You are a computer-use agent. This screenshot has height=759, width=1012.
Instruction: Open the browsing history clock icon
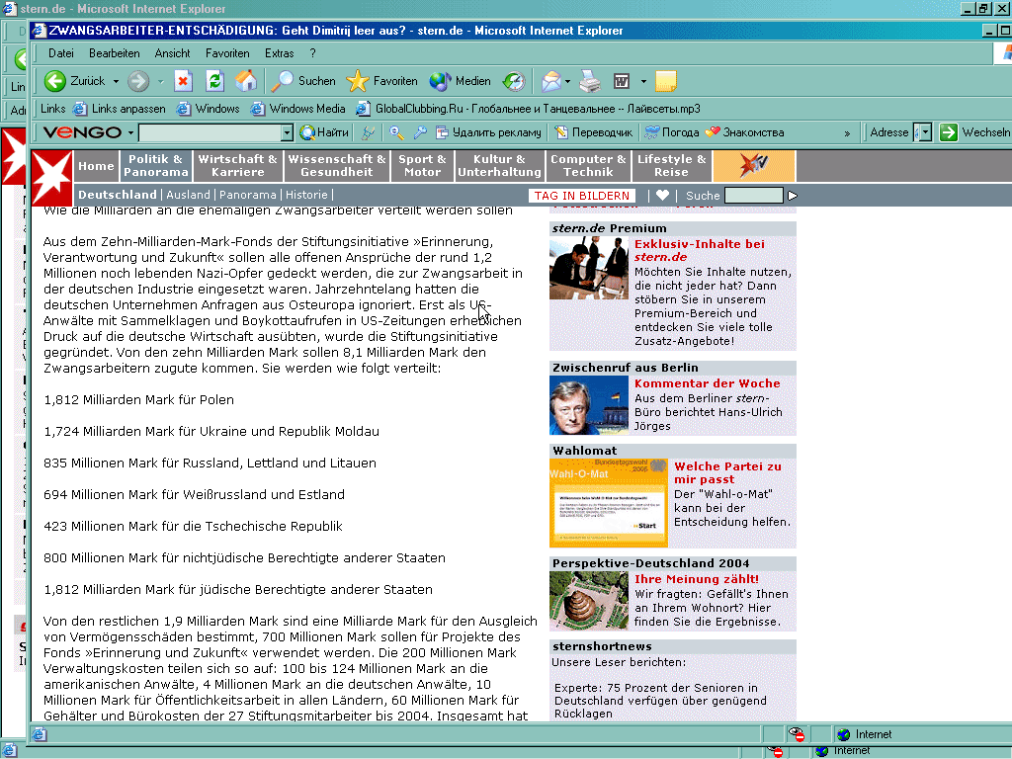coord(514,81)
